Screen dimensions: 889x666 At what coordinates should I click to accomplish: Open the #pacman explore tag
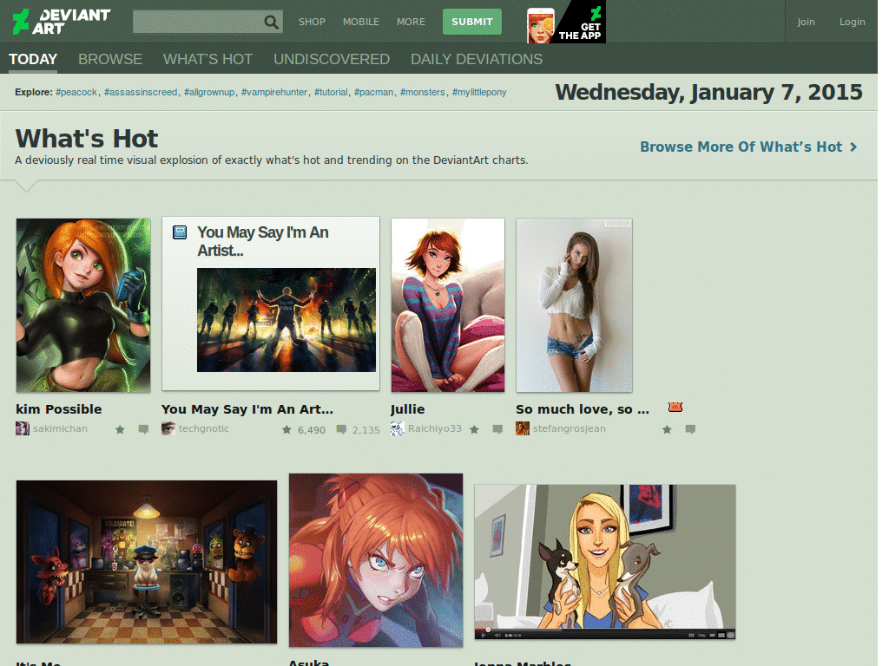[x=373, y=92]
